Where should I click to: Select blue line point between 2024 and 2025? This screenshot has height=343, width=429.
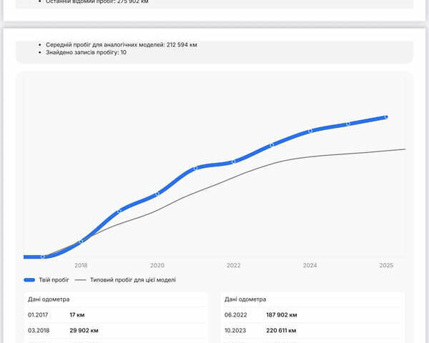348,124
